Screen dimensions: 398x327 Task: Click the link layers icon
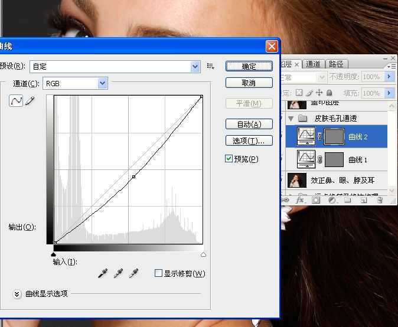coord(285,200)
